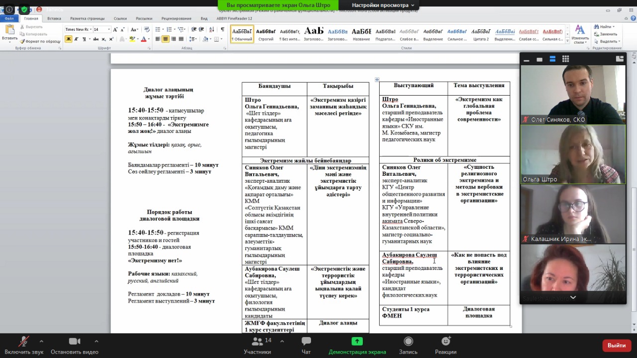Click Format Painter (Формат по образцу)

(x=39, y=41)
